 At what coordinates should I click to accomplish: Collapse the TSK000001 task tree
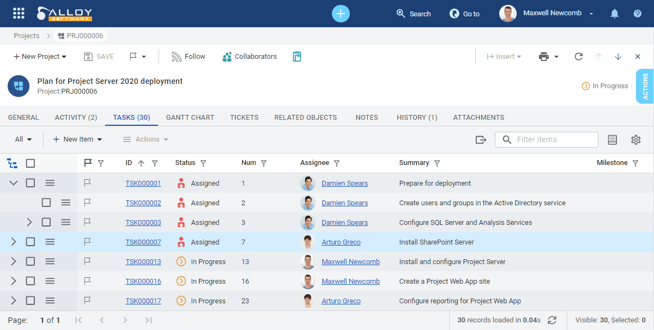pyautogui.click(x=14, y=183)
